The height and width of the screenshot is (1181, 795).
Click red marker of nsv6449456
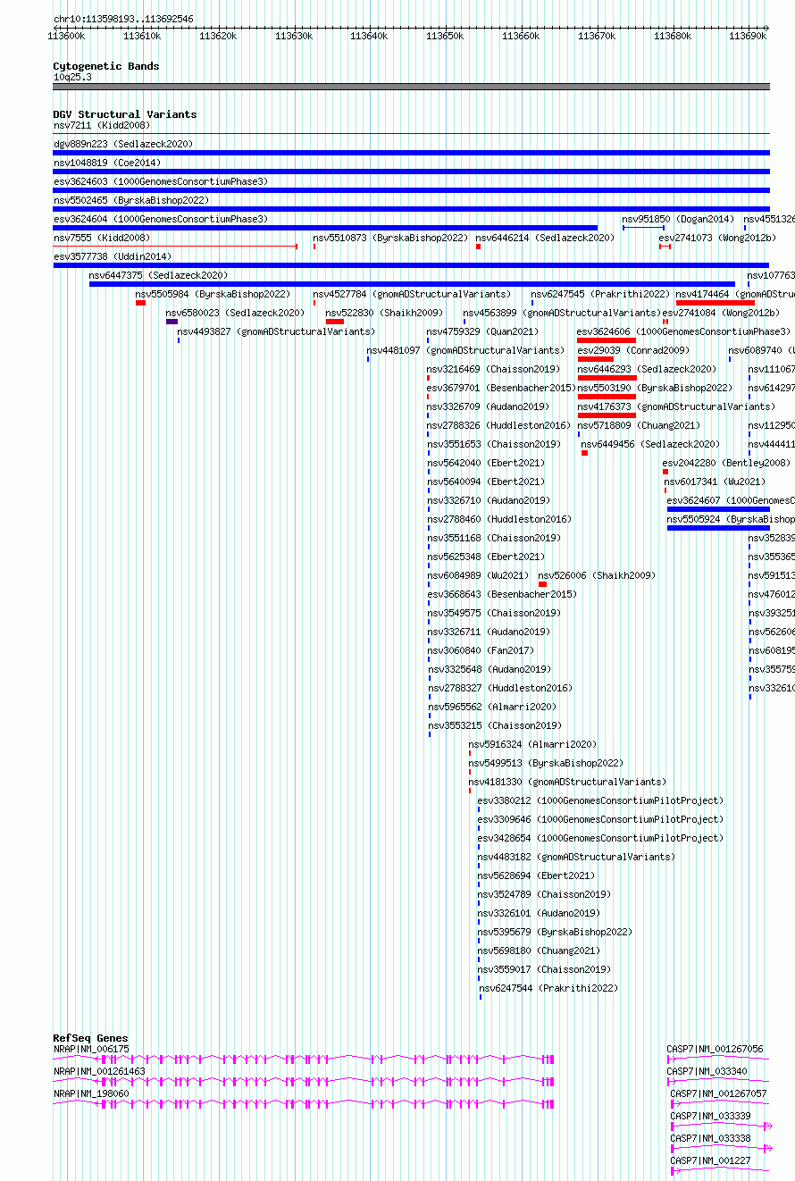click(x=584, y=453)
